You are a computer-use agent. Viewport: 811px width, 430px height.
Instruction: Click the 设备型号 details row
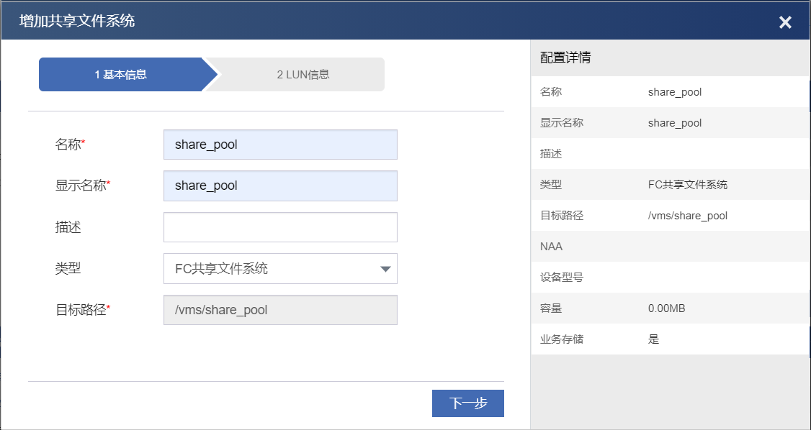[x=670, y=278]
